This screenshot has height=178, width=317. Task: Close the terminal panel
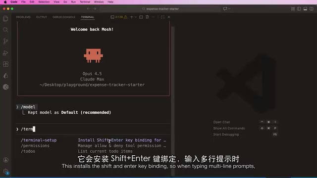pyautogui.click(x=169, y=17)
